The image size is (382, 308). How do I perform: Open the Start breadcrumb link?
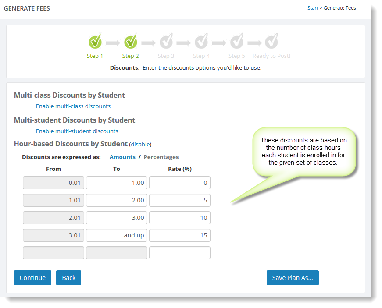click(313, 8)
